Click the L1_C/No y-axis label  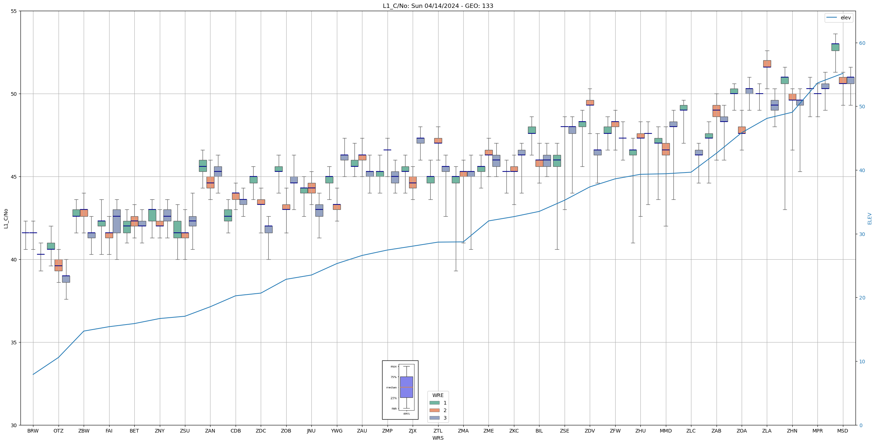(5, 218)
